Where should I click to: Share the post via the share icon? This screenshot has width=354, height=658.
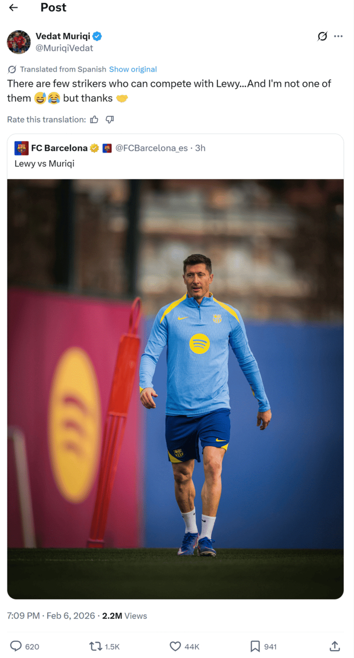coord(334,646)
